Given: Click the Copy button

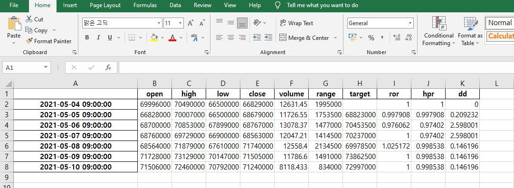Looking at the screenshot, I should coord(37,30).
